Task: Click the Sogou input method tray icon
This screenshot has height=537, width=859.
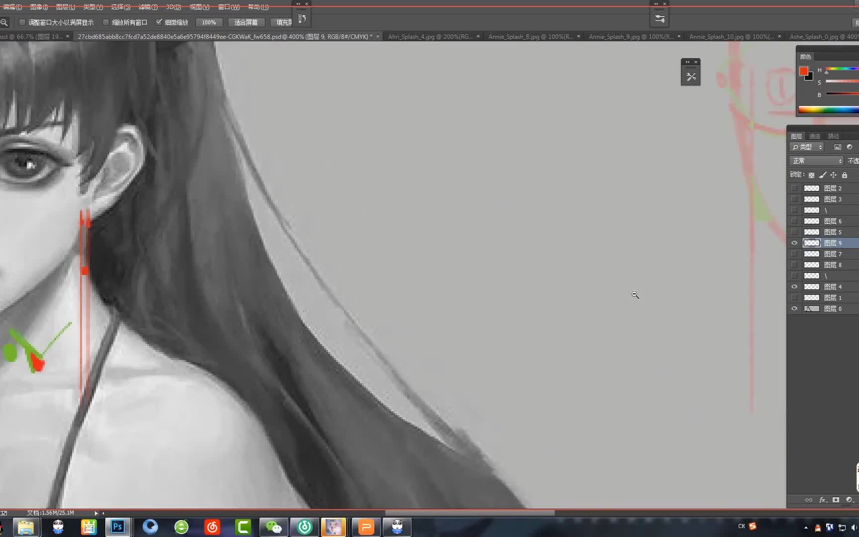Action: tap(753, 526)
